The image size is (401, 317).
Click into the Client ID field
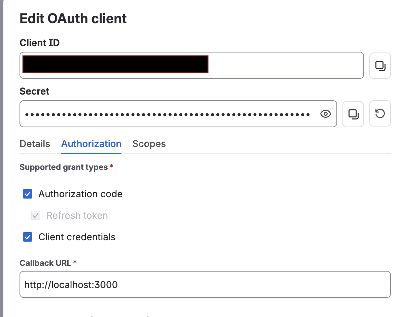[191, 65]
